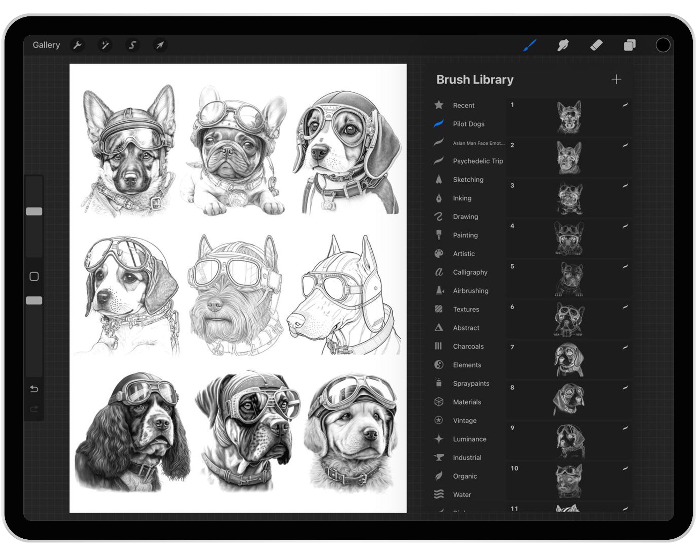Select the Brush tool in the toolbar
Image resolution: width=698 pixels, height=554 pixels.
tap(529, 45)
